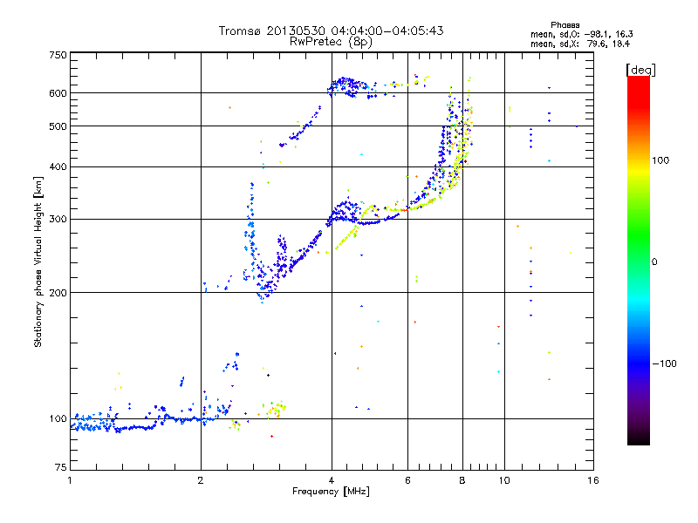Image resolution: width=698 pixels, height=523 pixels.
Task: Click the x-axis tick label '8'
Action: [x=462, y=480]
